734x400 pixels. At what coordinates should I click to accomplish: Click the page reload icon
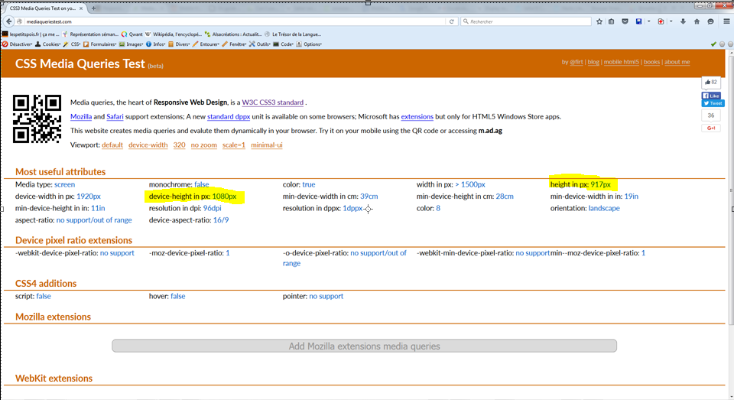tap(452, 21)
